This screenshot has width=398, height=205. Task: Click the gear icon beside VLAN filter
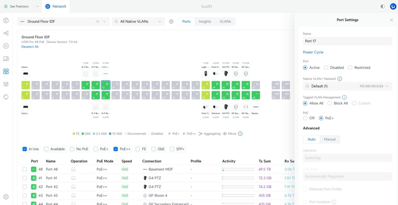click(171, 21)
